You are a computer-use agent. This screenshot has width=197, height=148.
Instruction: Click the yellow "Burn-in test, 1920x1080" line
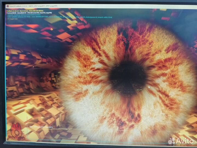coord(25,11)
